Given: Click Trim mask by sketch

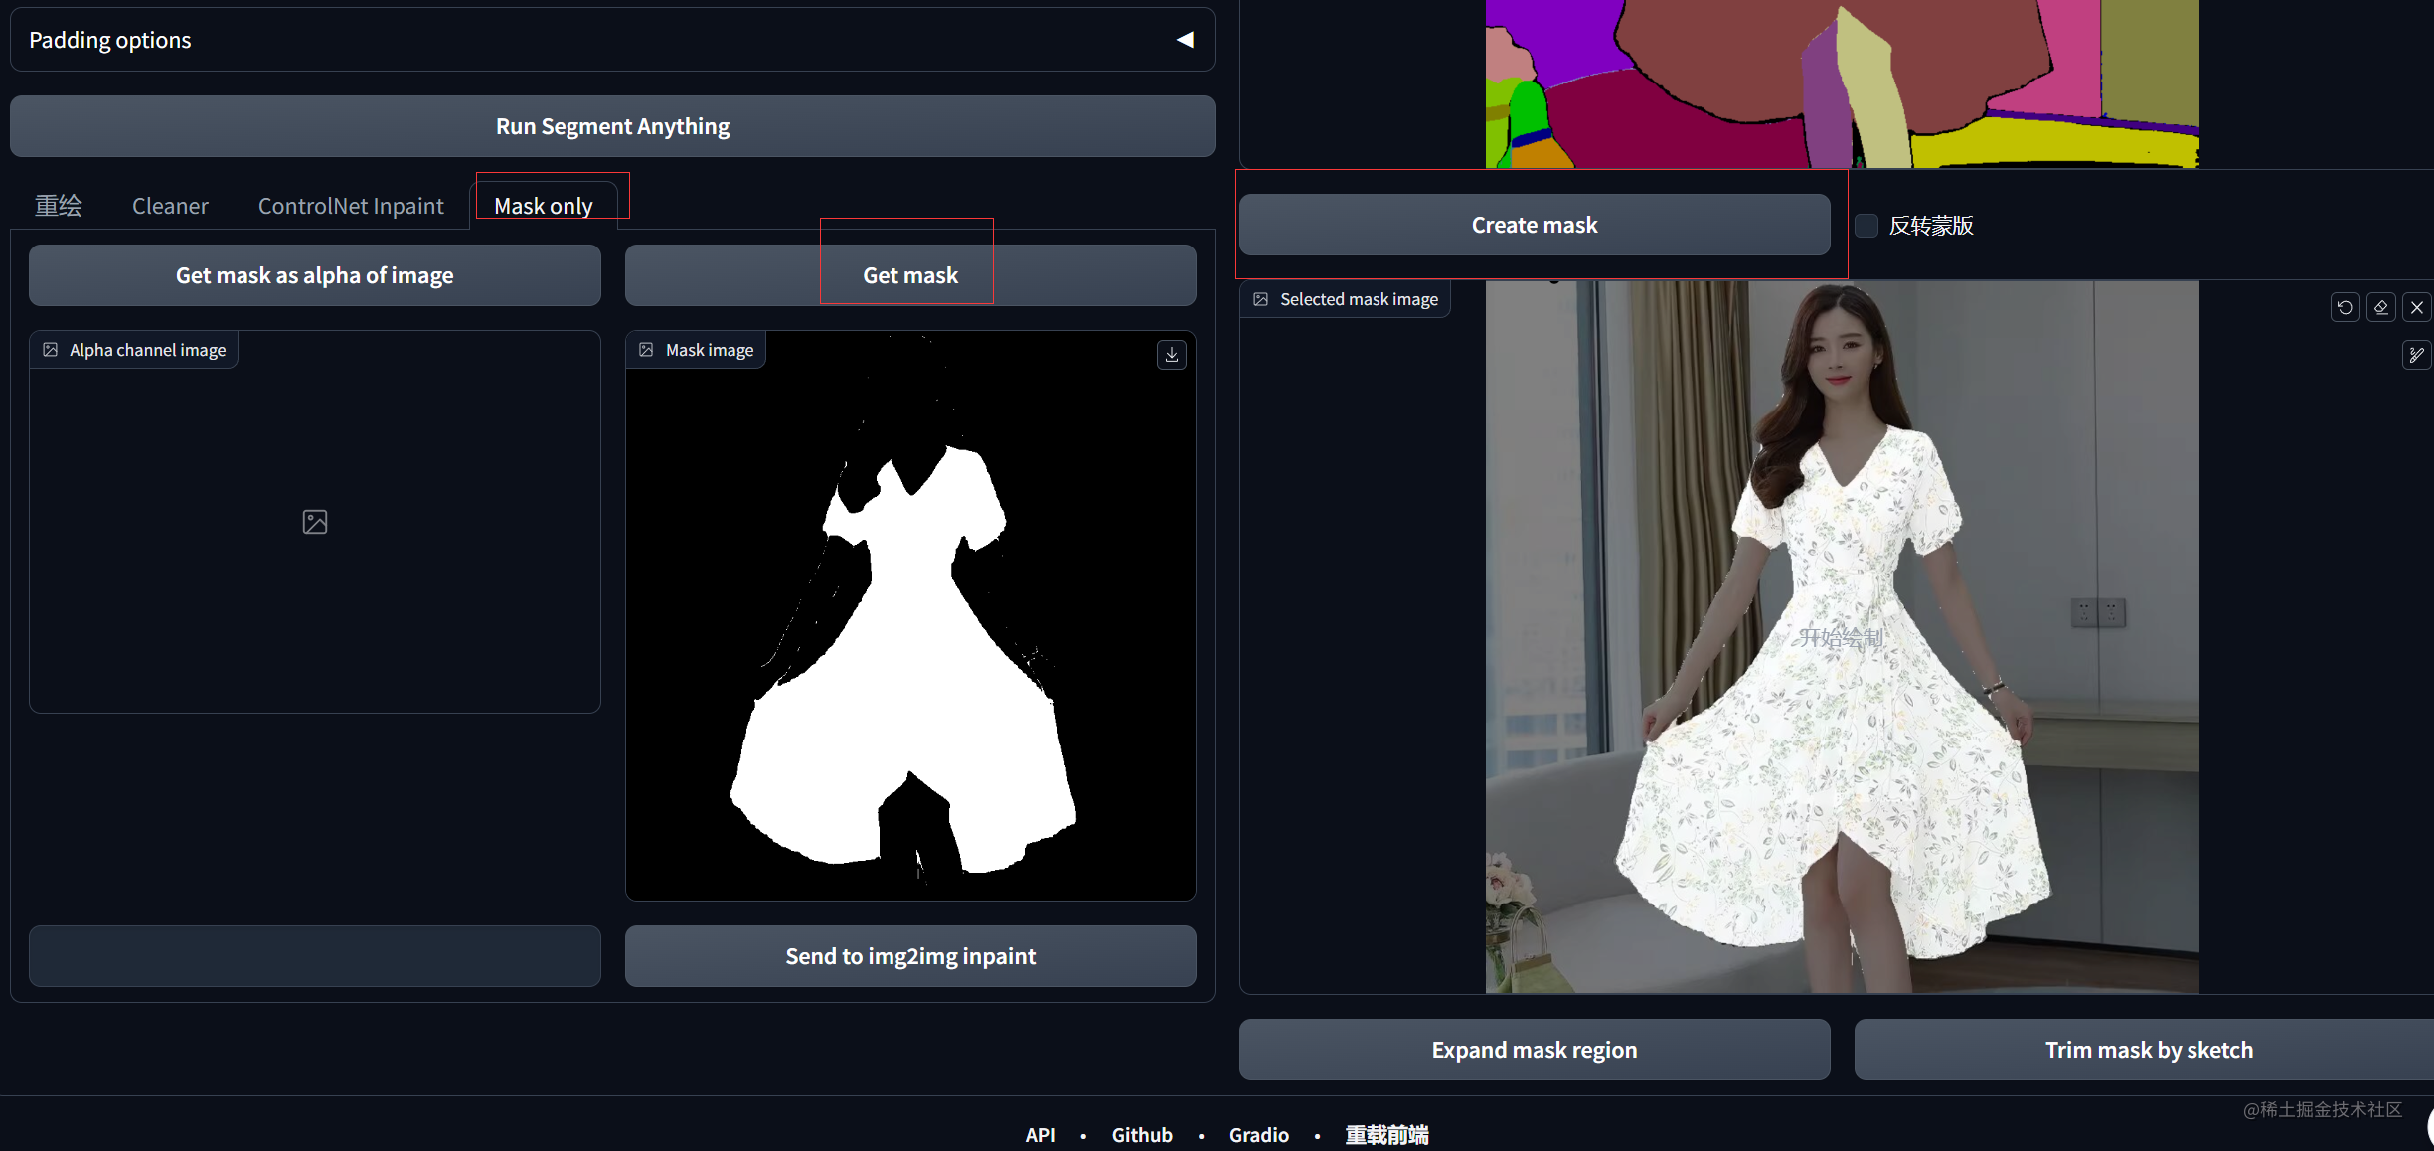Looking at the screenshot, I should [x=2144, y=1050].
